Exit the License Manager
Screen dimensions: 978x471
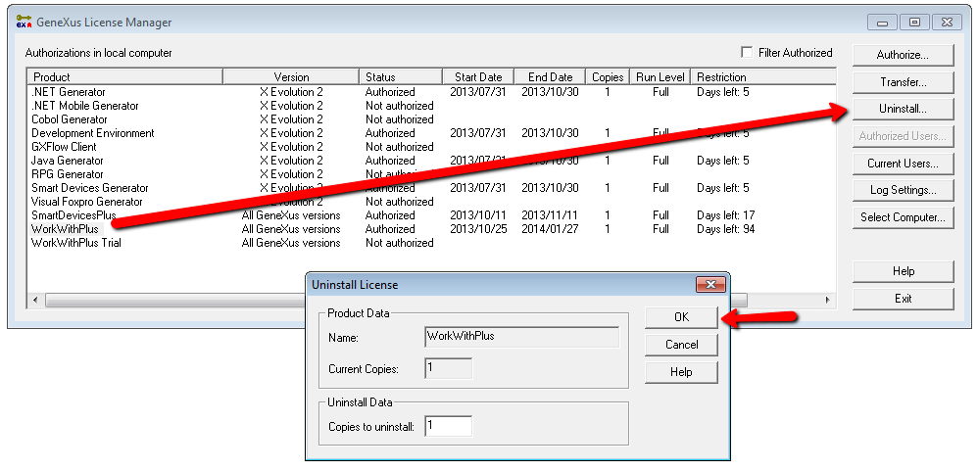(903, 299)
